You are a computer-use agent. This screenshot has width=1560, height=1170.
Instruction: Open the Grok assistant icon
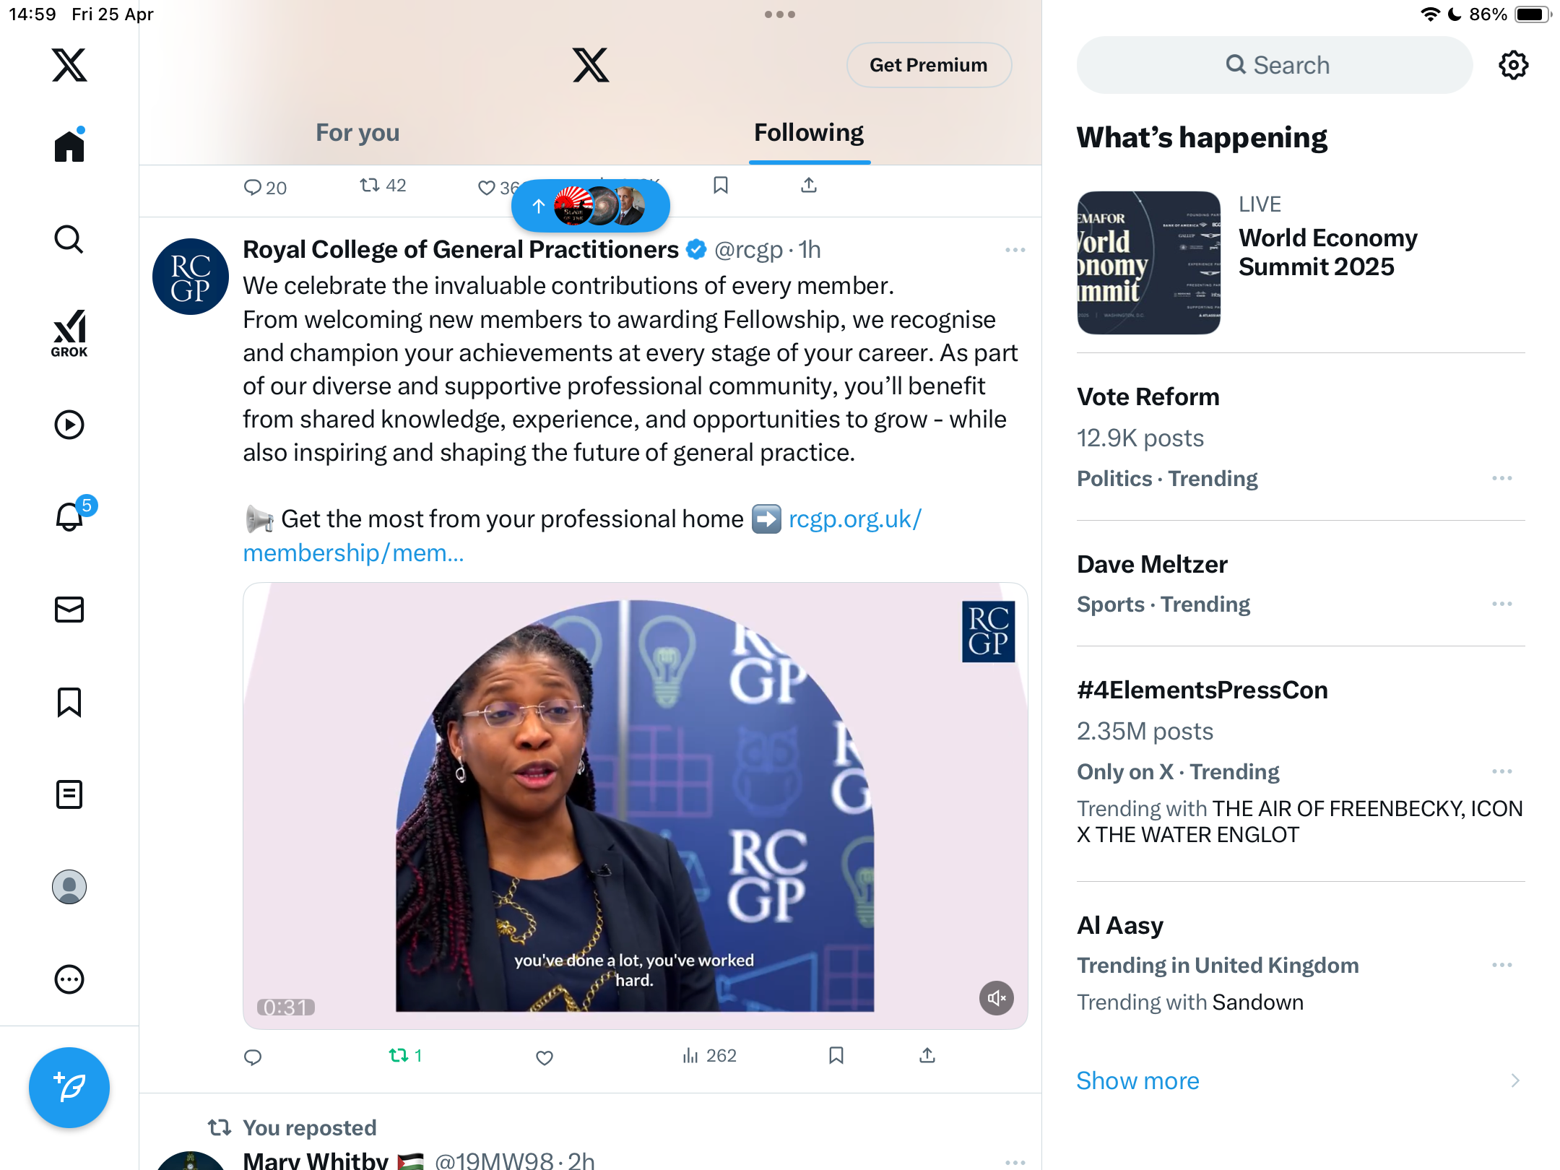coord(69,333)
